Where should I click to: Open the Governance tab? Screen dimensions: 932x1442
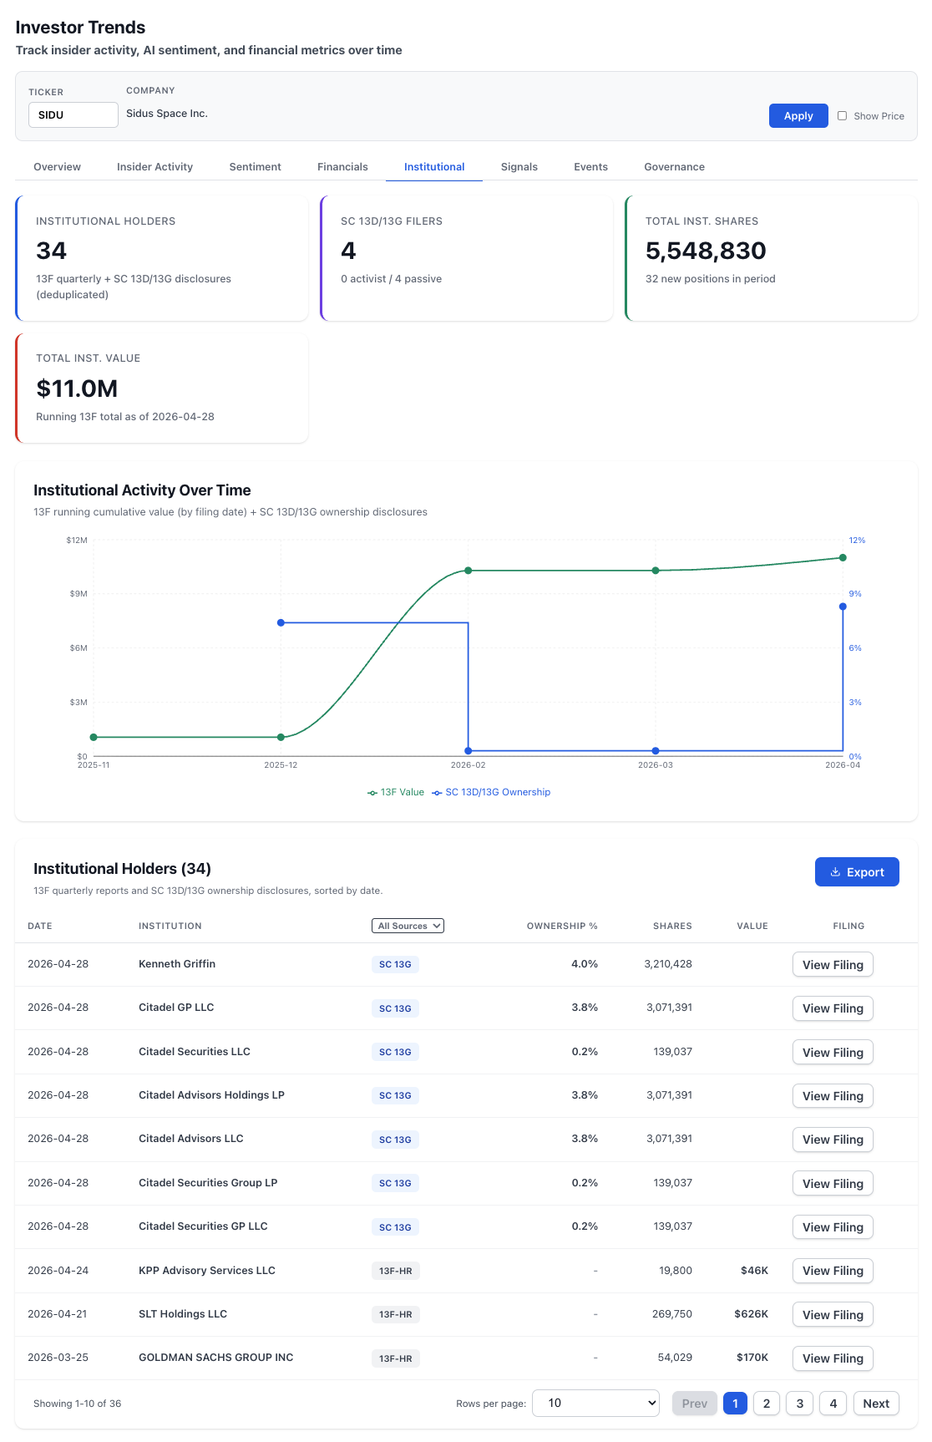click(674, 167)
